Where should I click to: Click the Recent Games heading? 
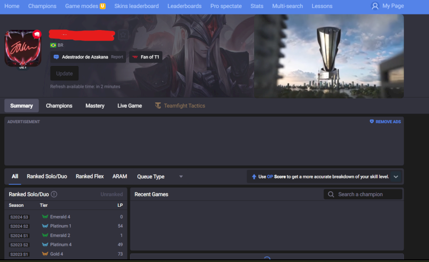coord(151,194)
